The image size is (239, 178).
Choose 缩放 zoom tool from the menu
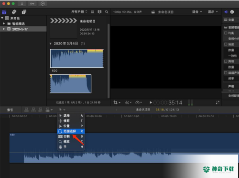[71, 142]
